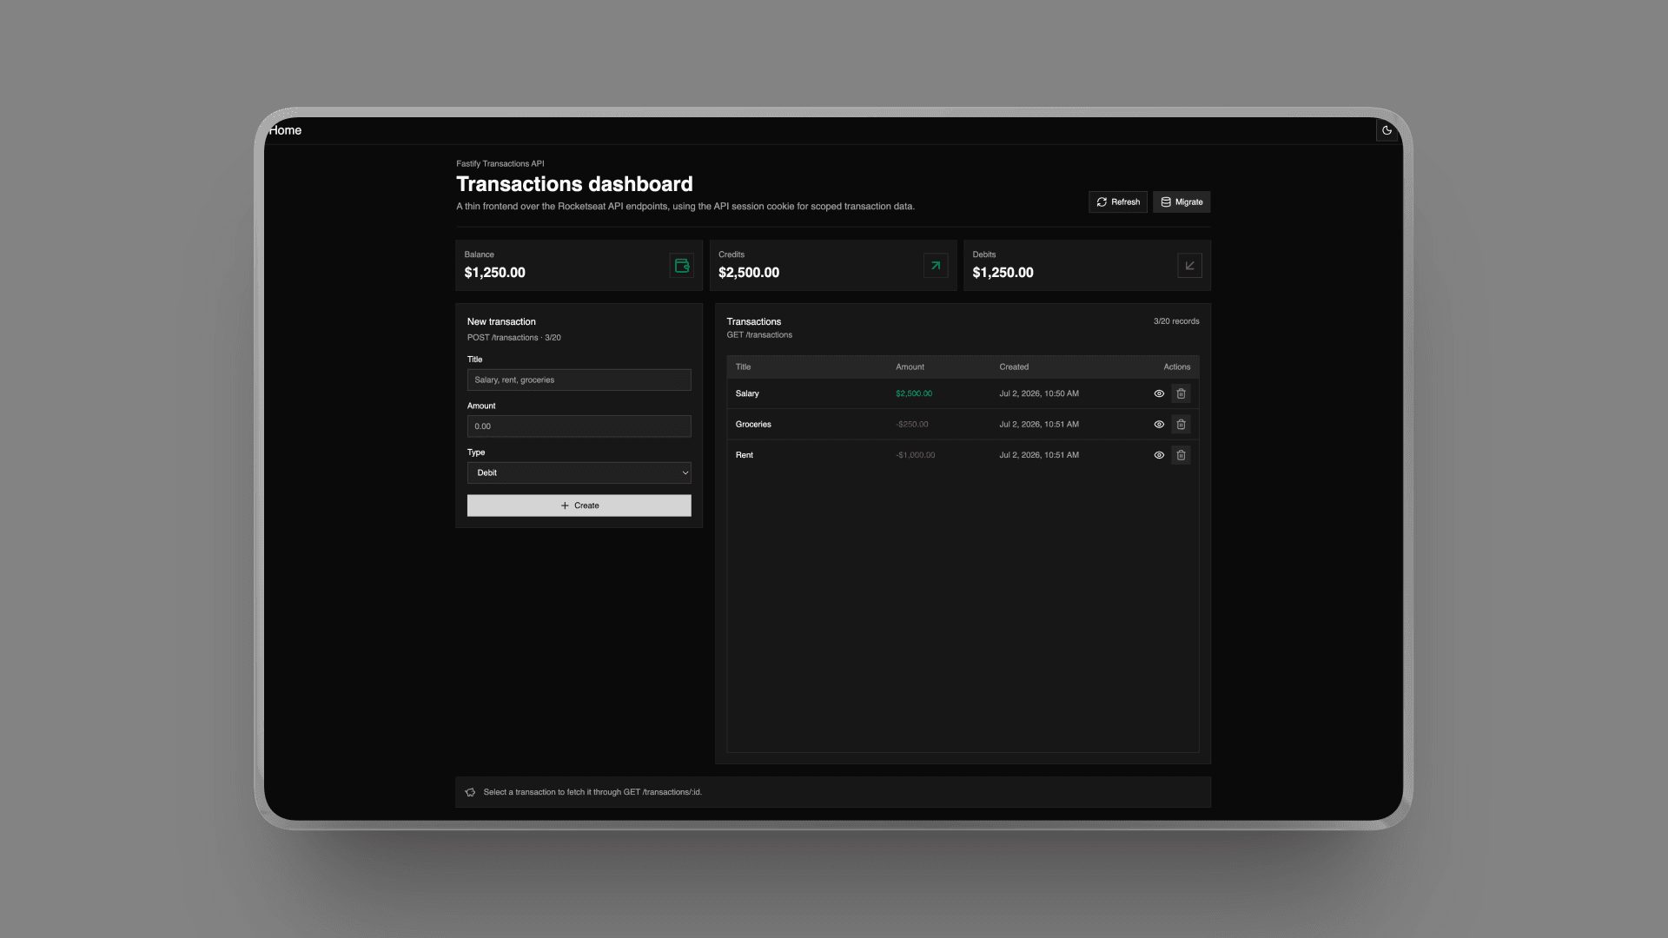Click the Transactions dashboard heading
Image resolution: width=1668 pixels, height=938 pixels.
574,184
